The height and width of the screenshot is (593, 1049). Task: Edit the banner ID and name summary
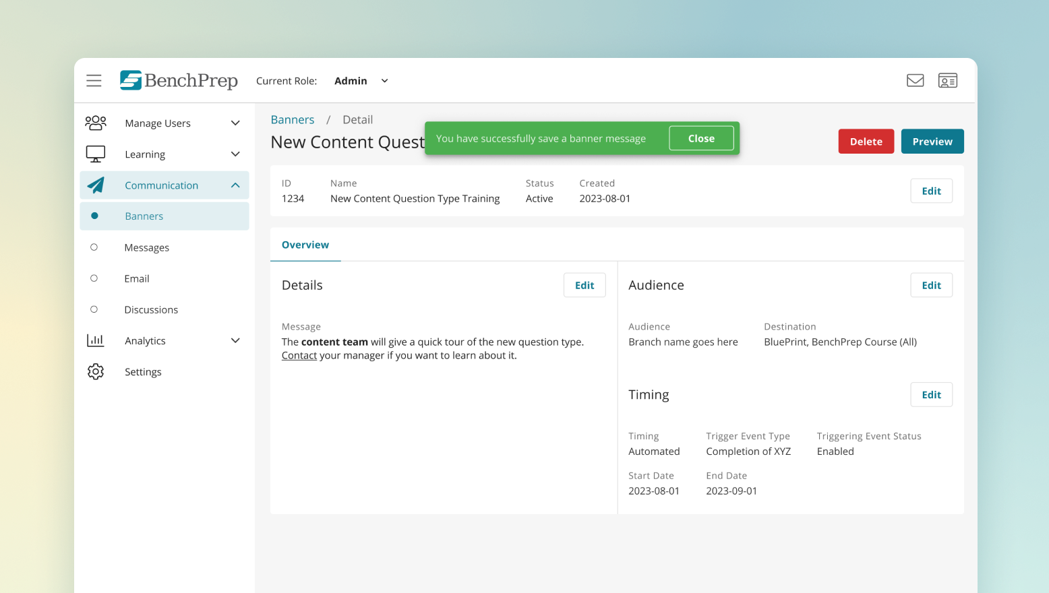click(x=931, y=191)
